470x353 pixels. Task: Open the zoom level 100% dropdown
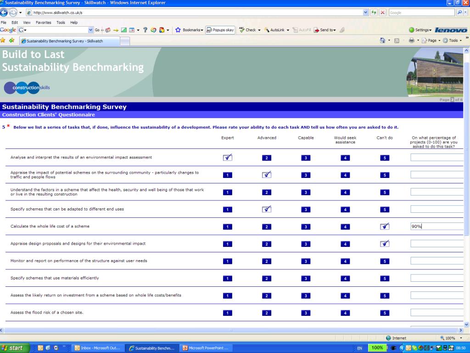[x=461, y=338]
